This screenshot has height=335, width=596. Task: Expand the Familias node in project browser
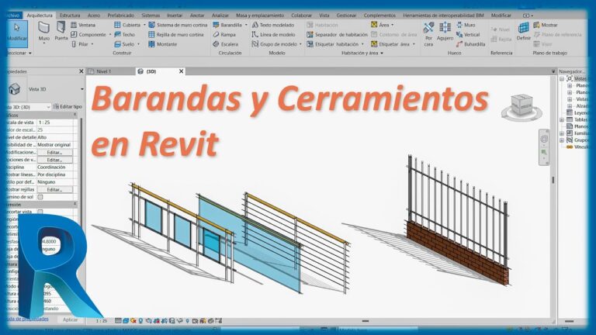[x=562, y=133]
